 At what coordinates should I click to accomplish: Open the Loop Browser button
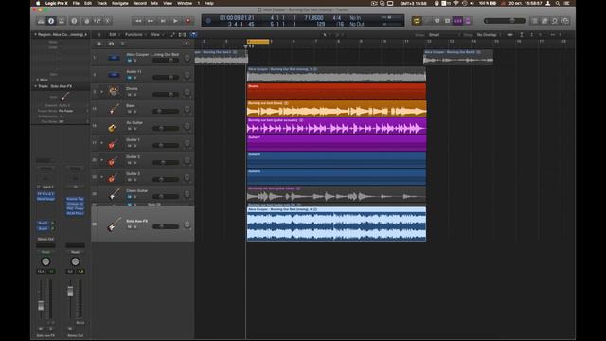point(555,21)
